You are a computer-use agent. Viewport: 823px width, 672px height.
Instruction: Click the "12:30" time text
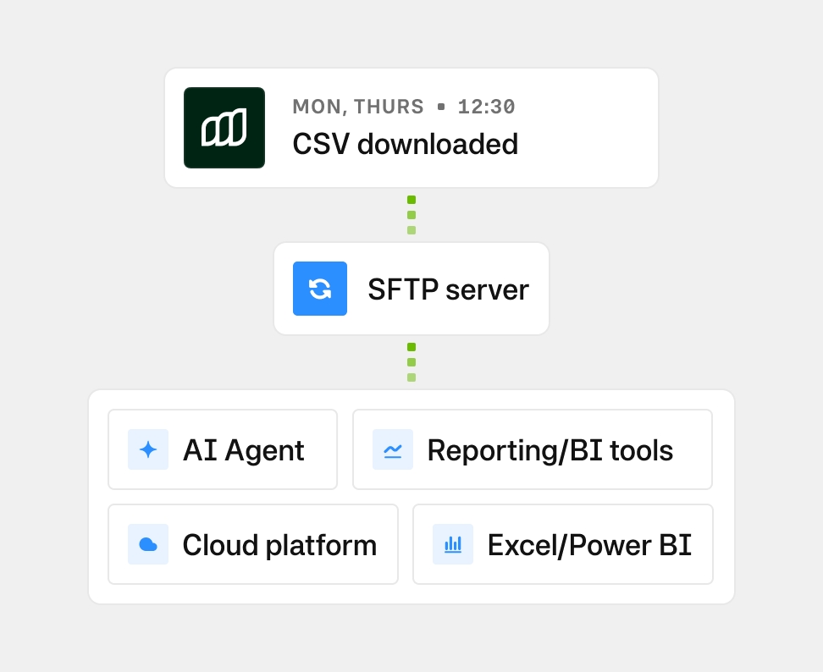pos(487,107)
